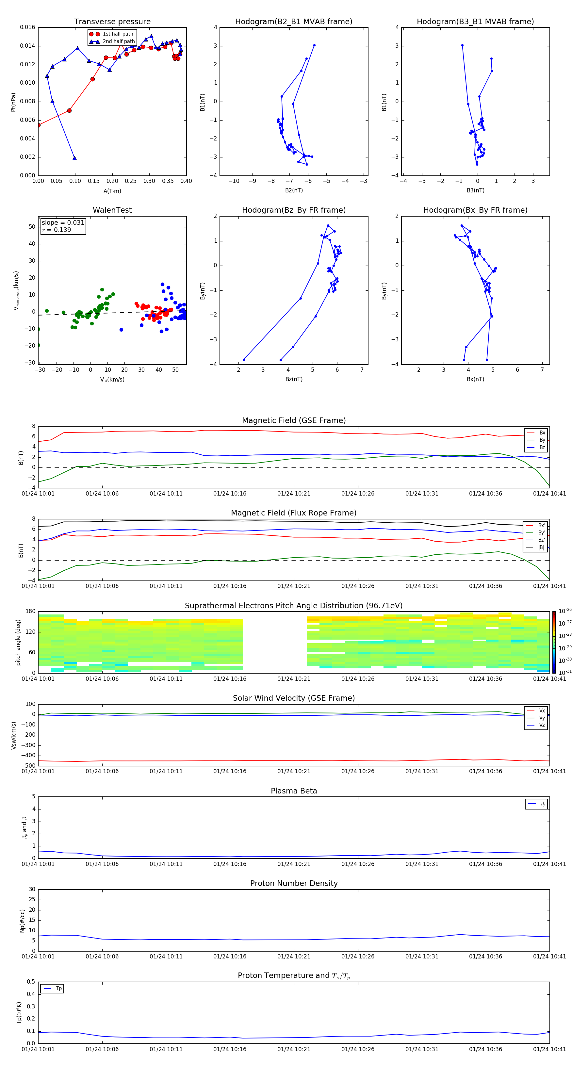Select the βp legend entry in Plasma Beta plot
Viewport: 588px width, 1078px height.
[x=536, y=804]
